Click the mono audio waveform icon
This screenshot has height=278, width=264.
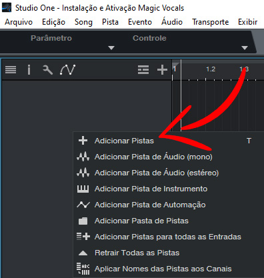point(83,157)
